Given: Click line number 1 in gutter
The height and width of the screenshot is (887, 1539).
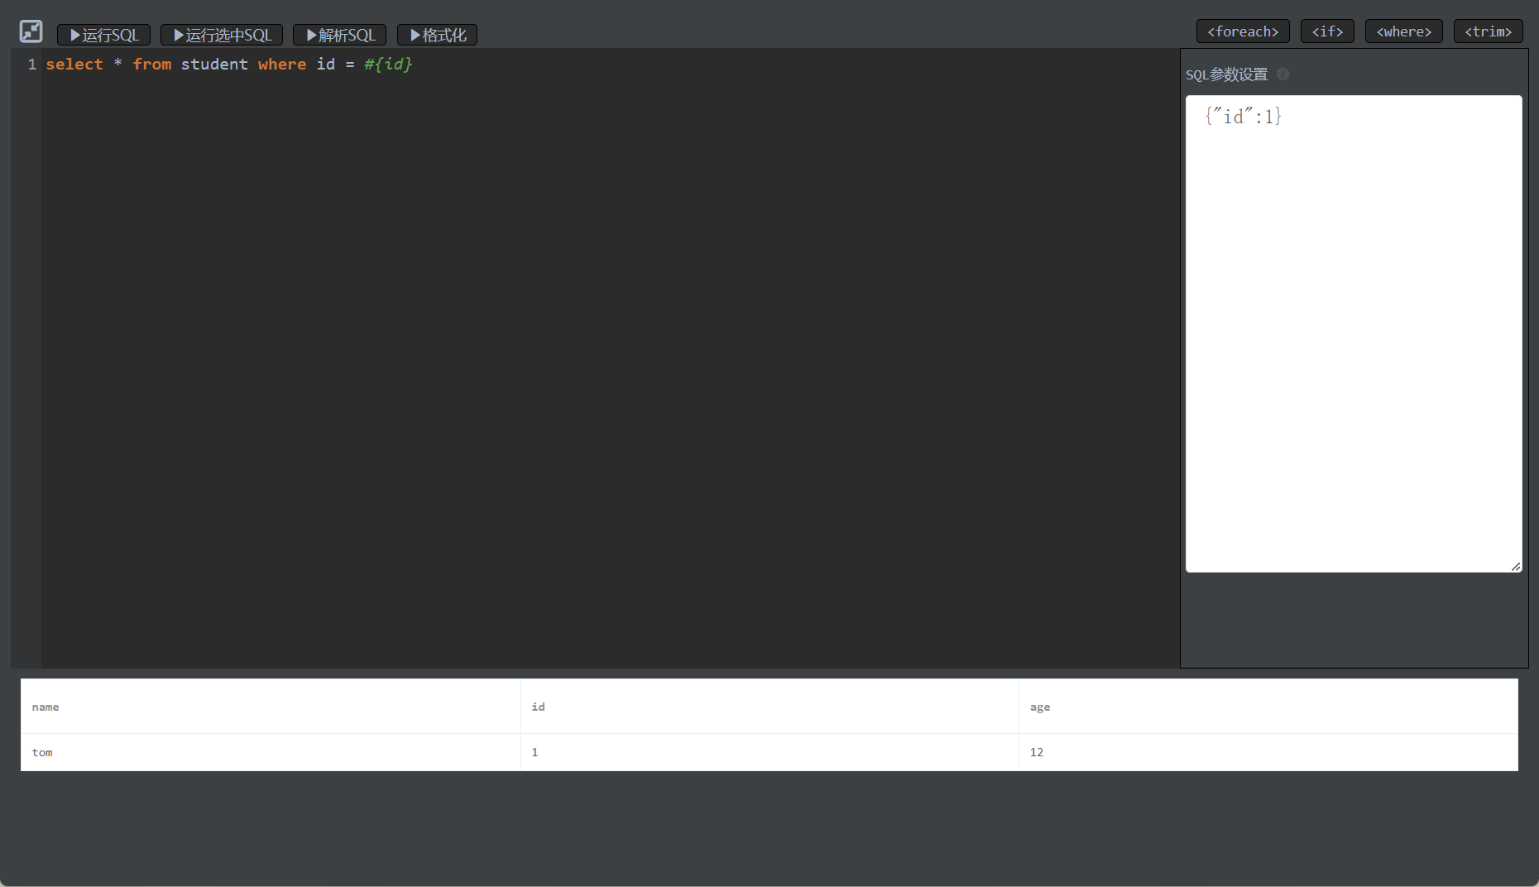Looking at the screenshot, I should pos(31,64).
